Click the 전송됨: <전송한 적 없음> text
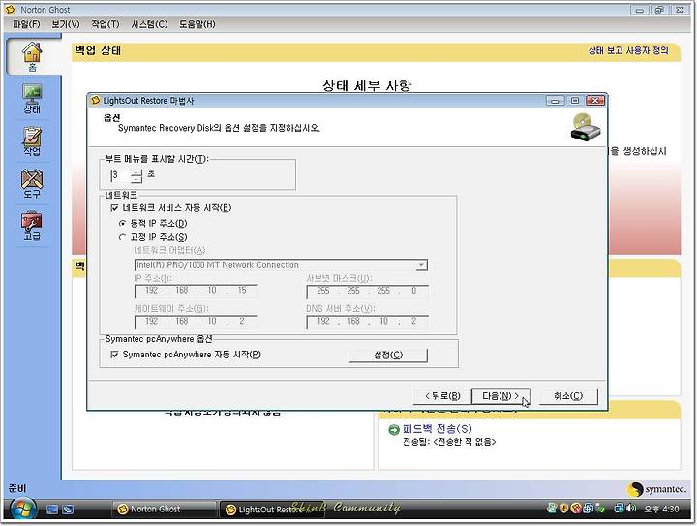The width and height of the screenshot is (697, 526). point(449,442)
